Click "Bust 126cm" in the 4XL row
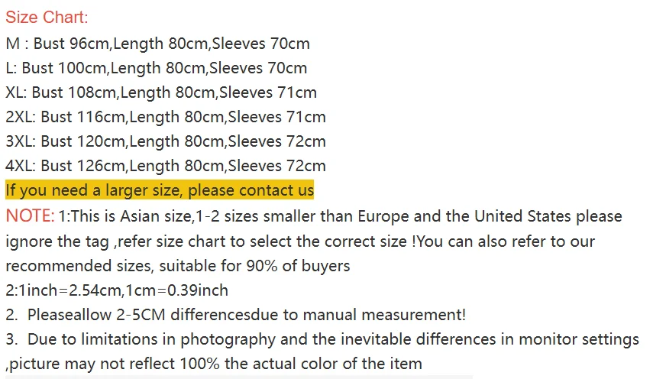The width and height of the screenshot is (653, 379). coord(82,166)
